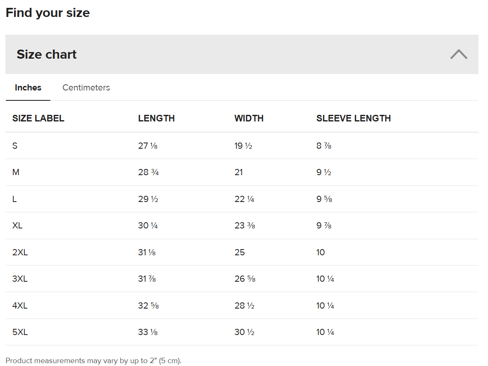Select the 2XL size row label

tap(20, 252)
